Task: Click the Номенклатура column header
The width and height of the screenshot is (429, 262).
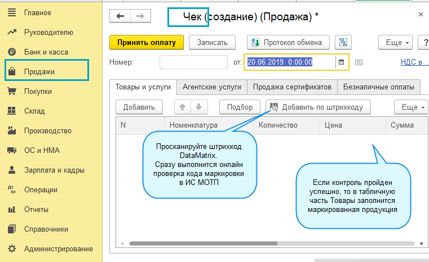Action: 209,125
